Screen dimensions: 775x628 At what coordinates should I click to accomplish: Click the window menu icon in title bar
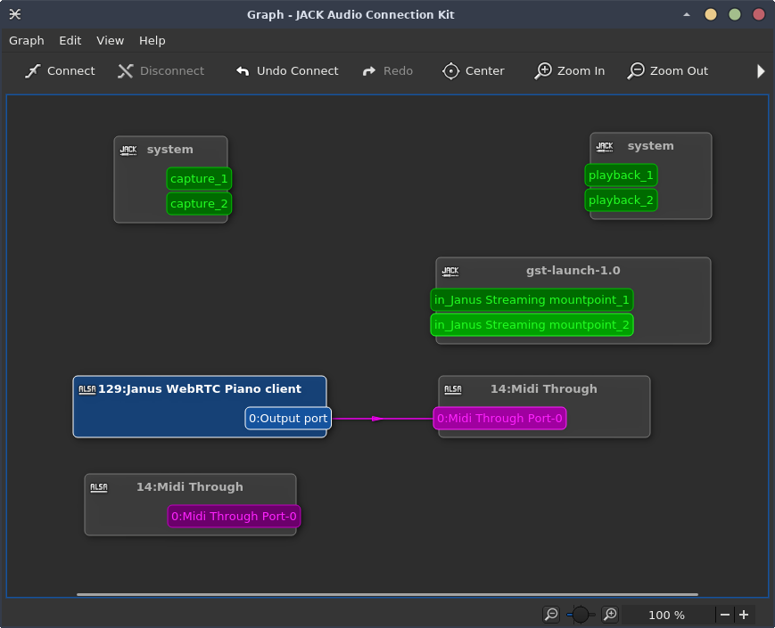coord(15,14)
